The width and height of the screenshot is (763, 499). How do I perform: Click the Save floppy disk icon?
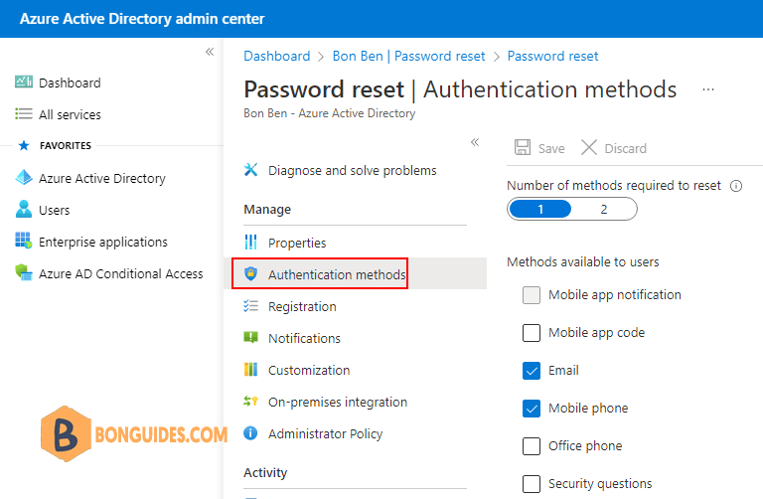[523, 147]
